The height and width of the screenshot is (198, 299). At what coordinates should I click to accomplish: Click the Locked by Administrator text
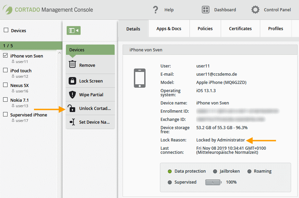pyautogui.click(x=220, y=140)
